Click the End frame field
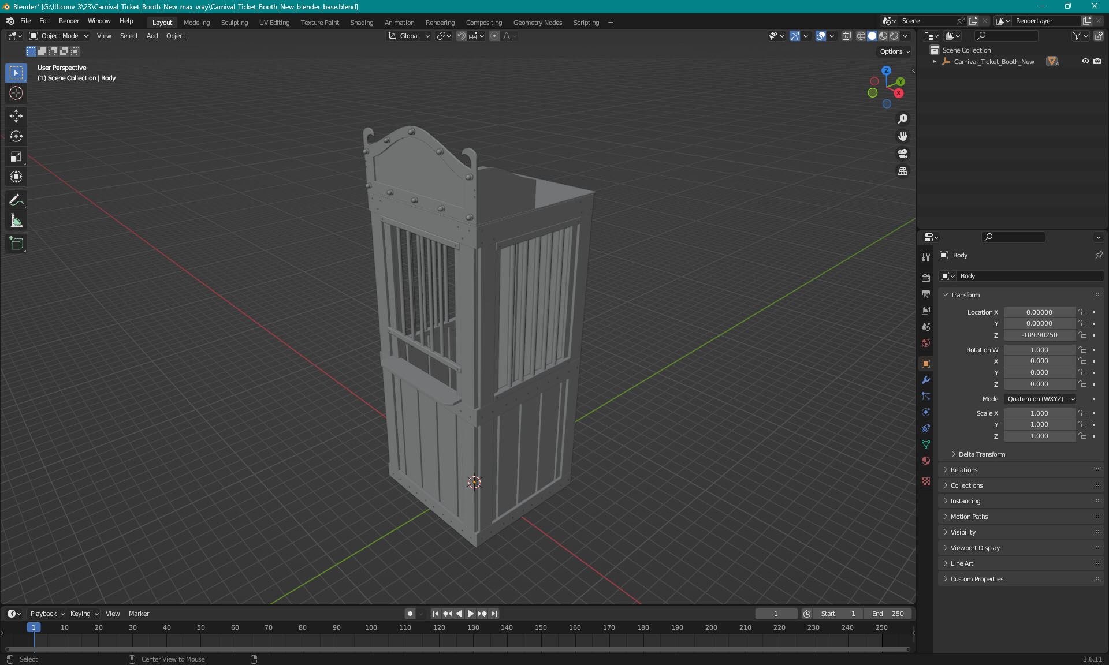 (x=888, y=614)
